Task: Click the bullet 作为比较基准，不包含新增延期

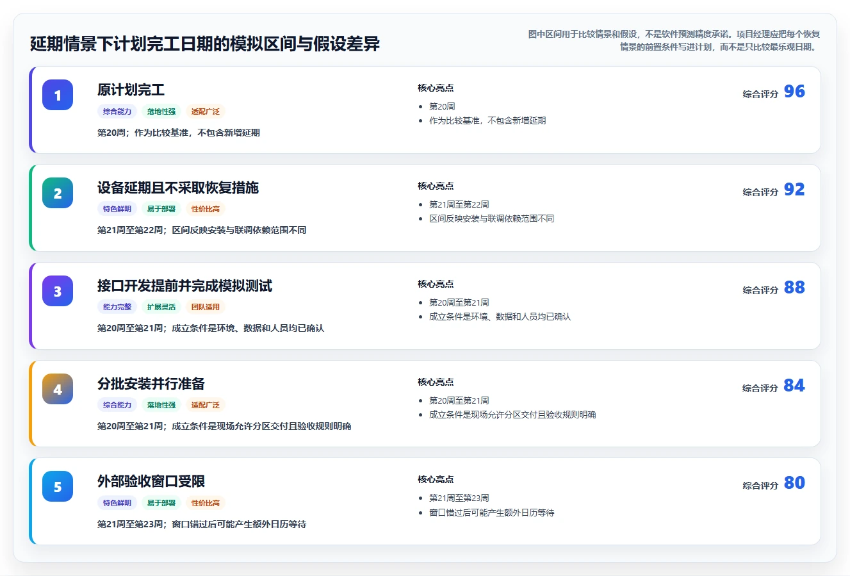Action: (487, 120)
